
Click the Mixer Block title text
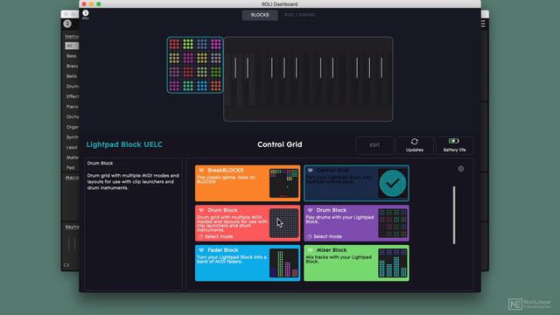pos(332,250)
